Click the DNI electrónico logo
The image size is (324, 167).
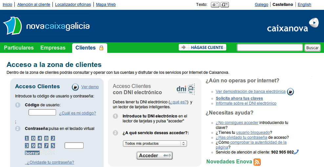(x=186, y=89)
